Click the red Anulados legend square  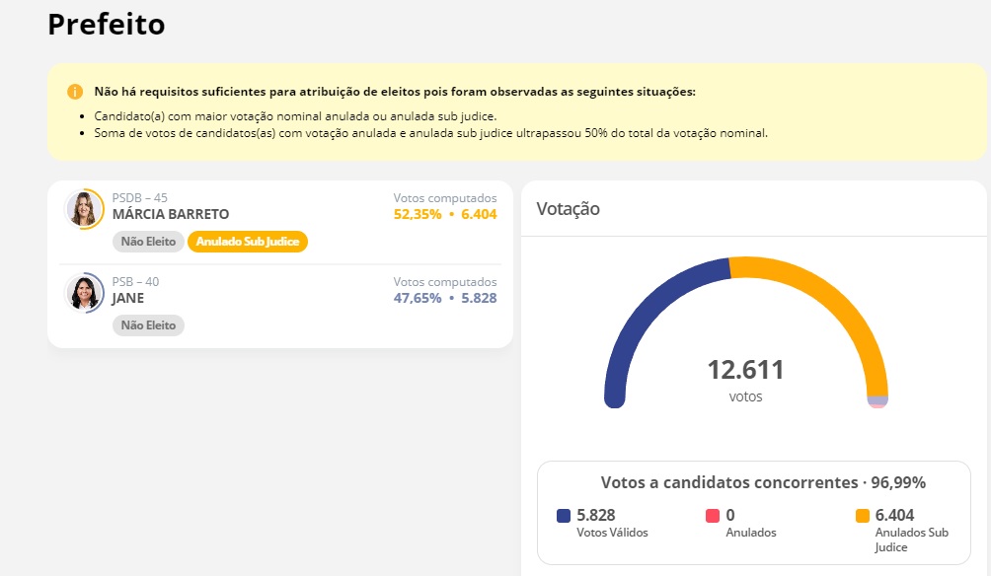[713, 516]
